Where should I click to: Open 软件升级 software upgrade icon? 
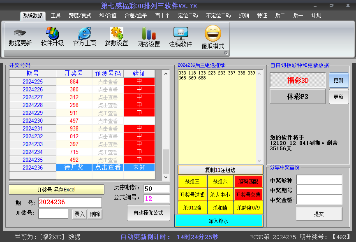coord(53,33)
